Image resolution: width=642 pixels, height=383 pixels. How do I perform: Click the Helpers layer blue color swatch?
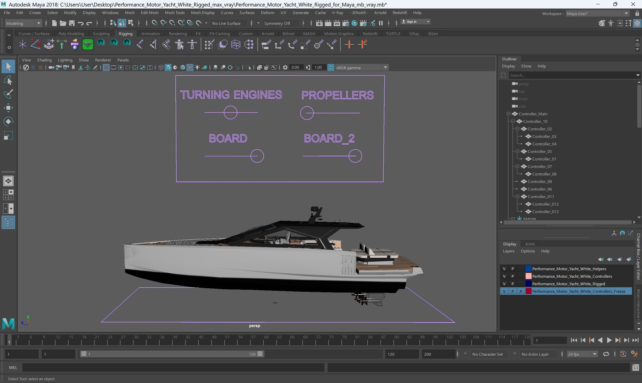[528, 269]
